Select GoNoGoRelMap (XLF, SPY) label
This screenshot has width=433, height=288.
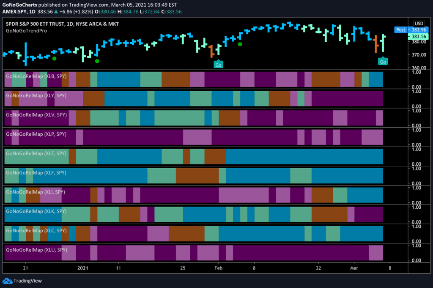click(36, 172)
